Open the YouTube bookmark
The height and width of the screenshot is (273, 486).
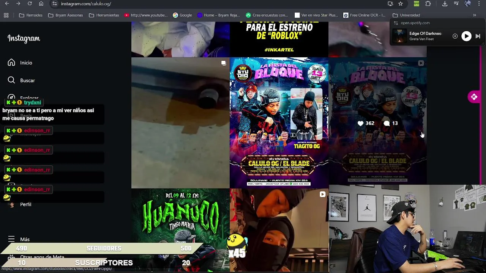click(x=146, y=15)
